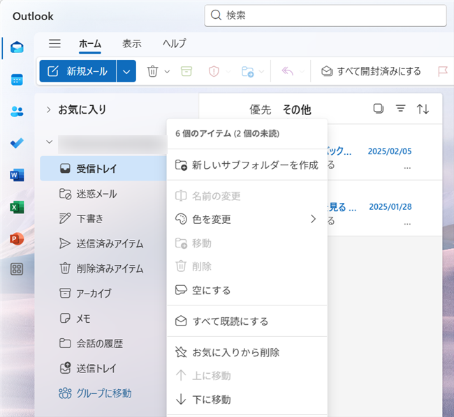
Task: Open the Calendar app in sidebar
Action: tap(17, 79)
